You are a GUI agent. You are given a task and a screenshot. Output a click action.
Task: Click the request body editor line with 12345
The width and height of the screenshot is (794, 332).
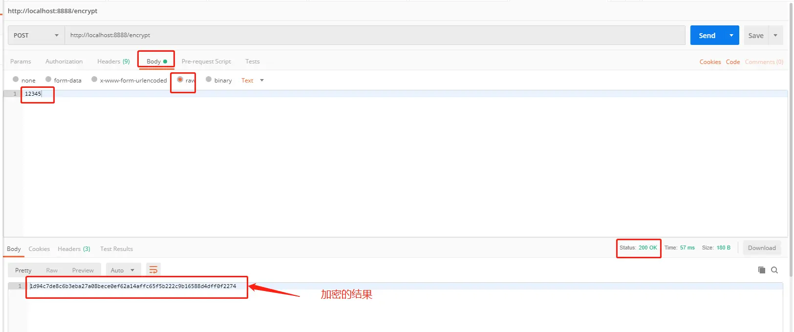(405, 94)
